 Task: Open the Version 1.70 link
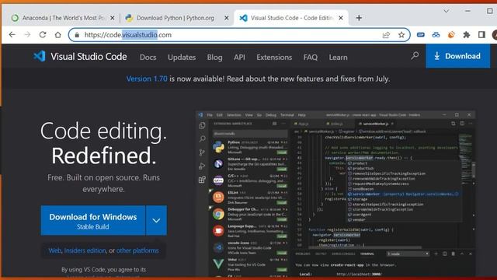click(x=147, y=79)
